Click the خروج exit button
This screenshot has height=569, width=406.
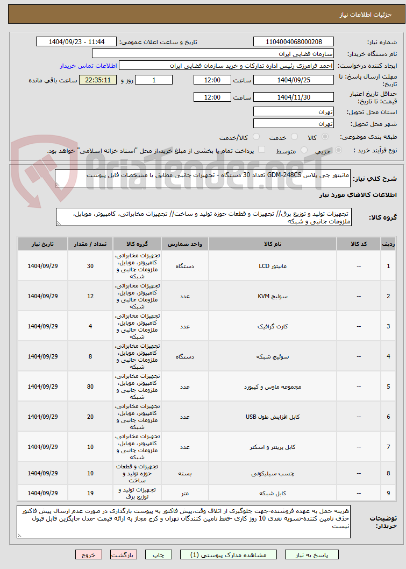tap(89, 555)
